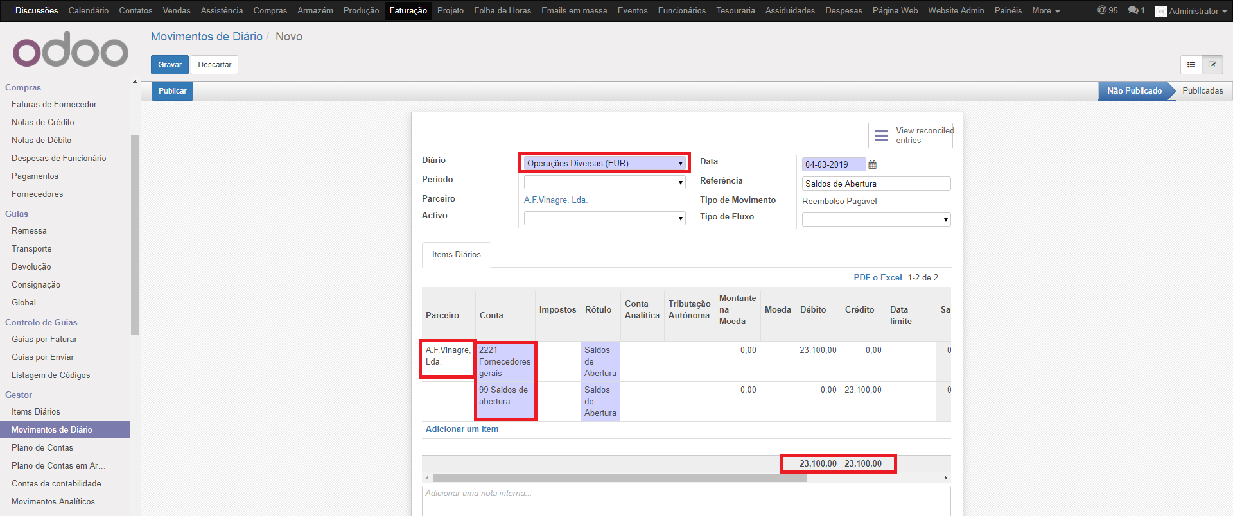Click the Publicar button

coord(172,91)
